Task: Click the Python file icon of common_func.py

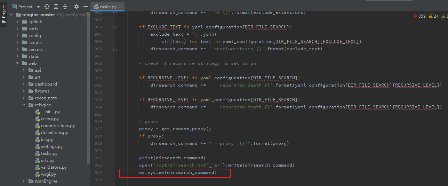Action: 38,126
